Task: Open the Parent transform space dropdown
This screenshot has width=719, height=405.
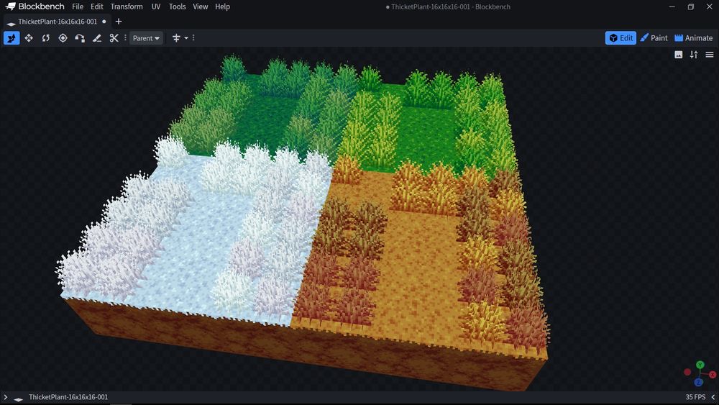Action: pyautogui.click(x=146, y=38)
